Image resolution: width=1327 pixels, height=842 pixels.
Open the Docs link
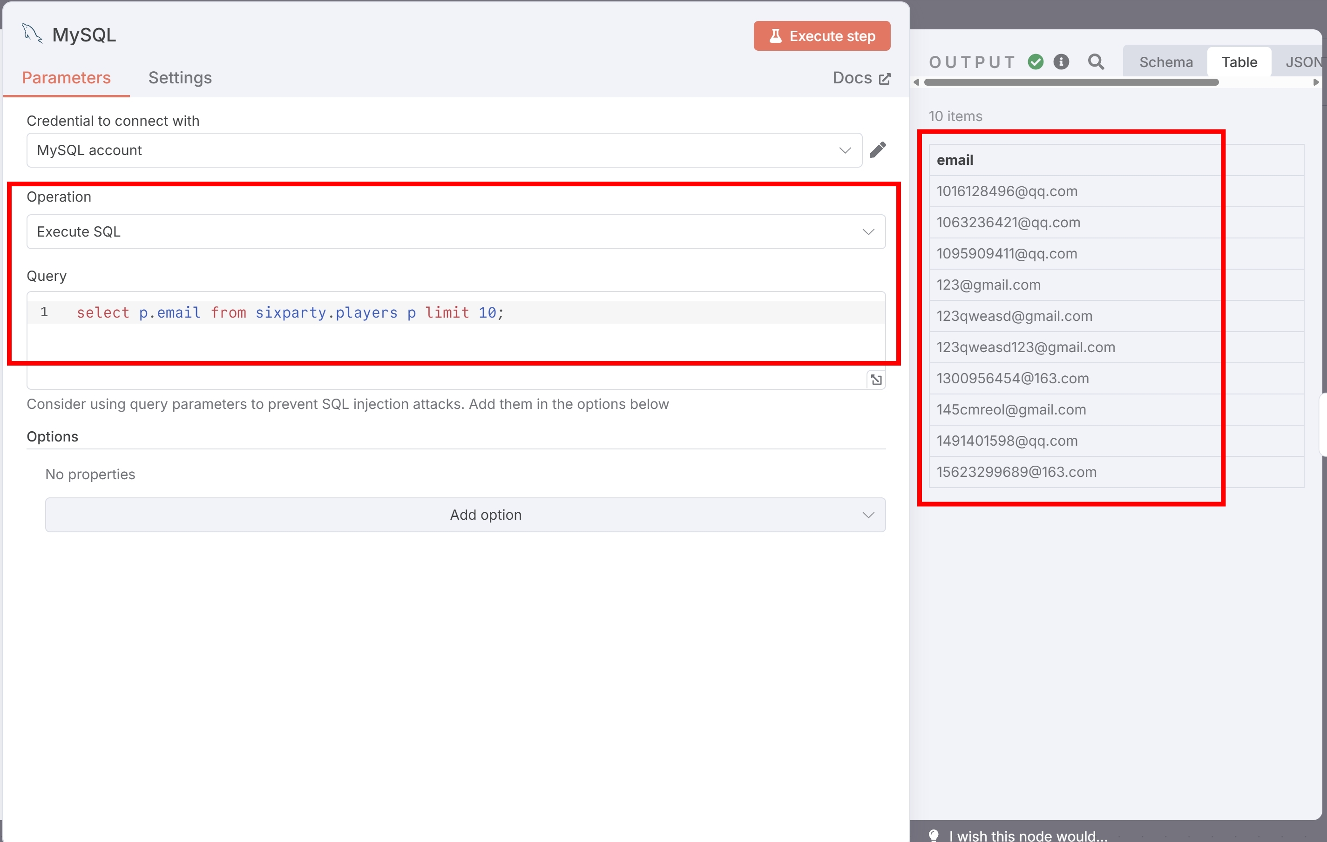pyautogui.click(x=861, y=78)
